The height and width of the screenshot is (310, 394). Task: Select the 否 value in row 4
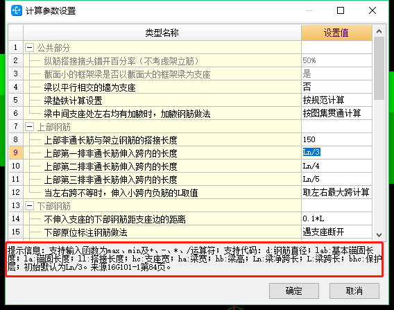(336, 87)
